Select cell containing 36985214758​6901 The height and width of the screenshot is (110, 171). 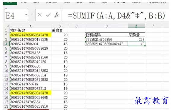pyautogui.click(x=30, y=44)
